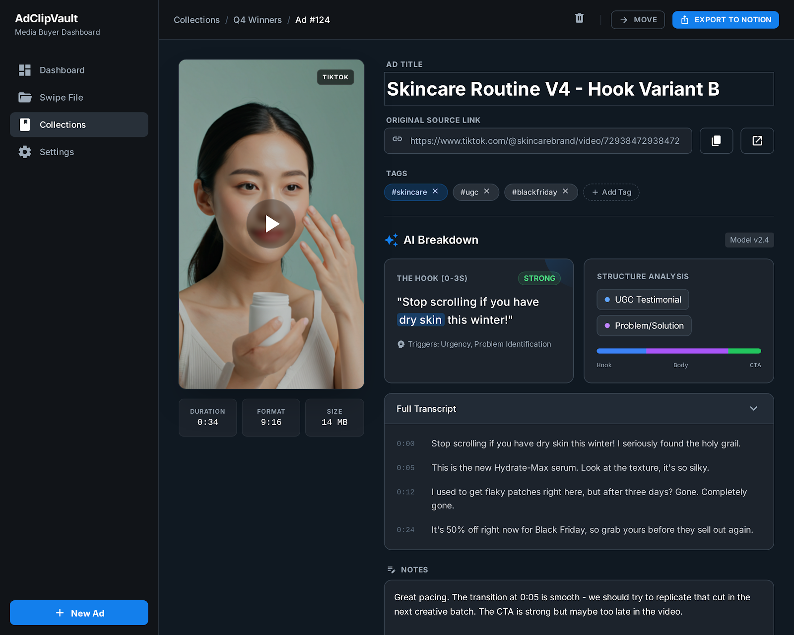Click the AI Breakdown sparkle icon
The width and height of the screenshot is (794, 635).
(x=392, y=240)
